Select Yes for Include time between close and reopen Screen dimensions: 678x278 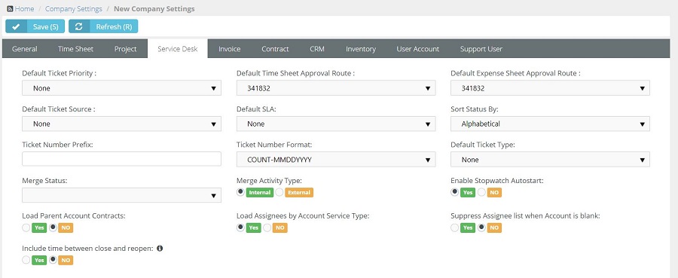coord(26,260)
